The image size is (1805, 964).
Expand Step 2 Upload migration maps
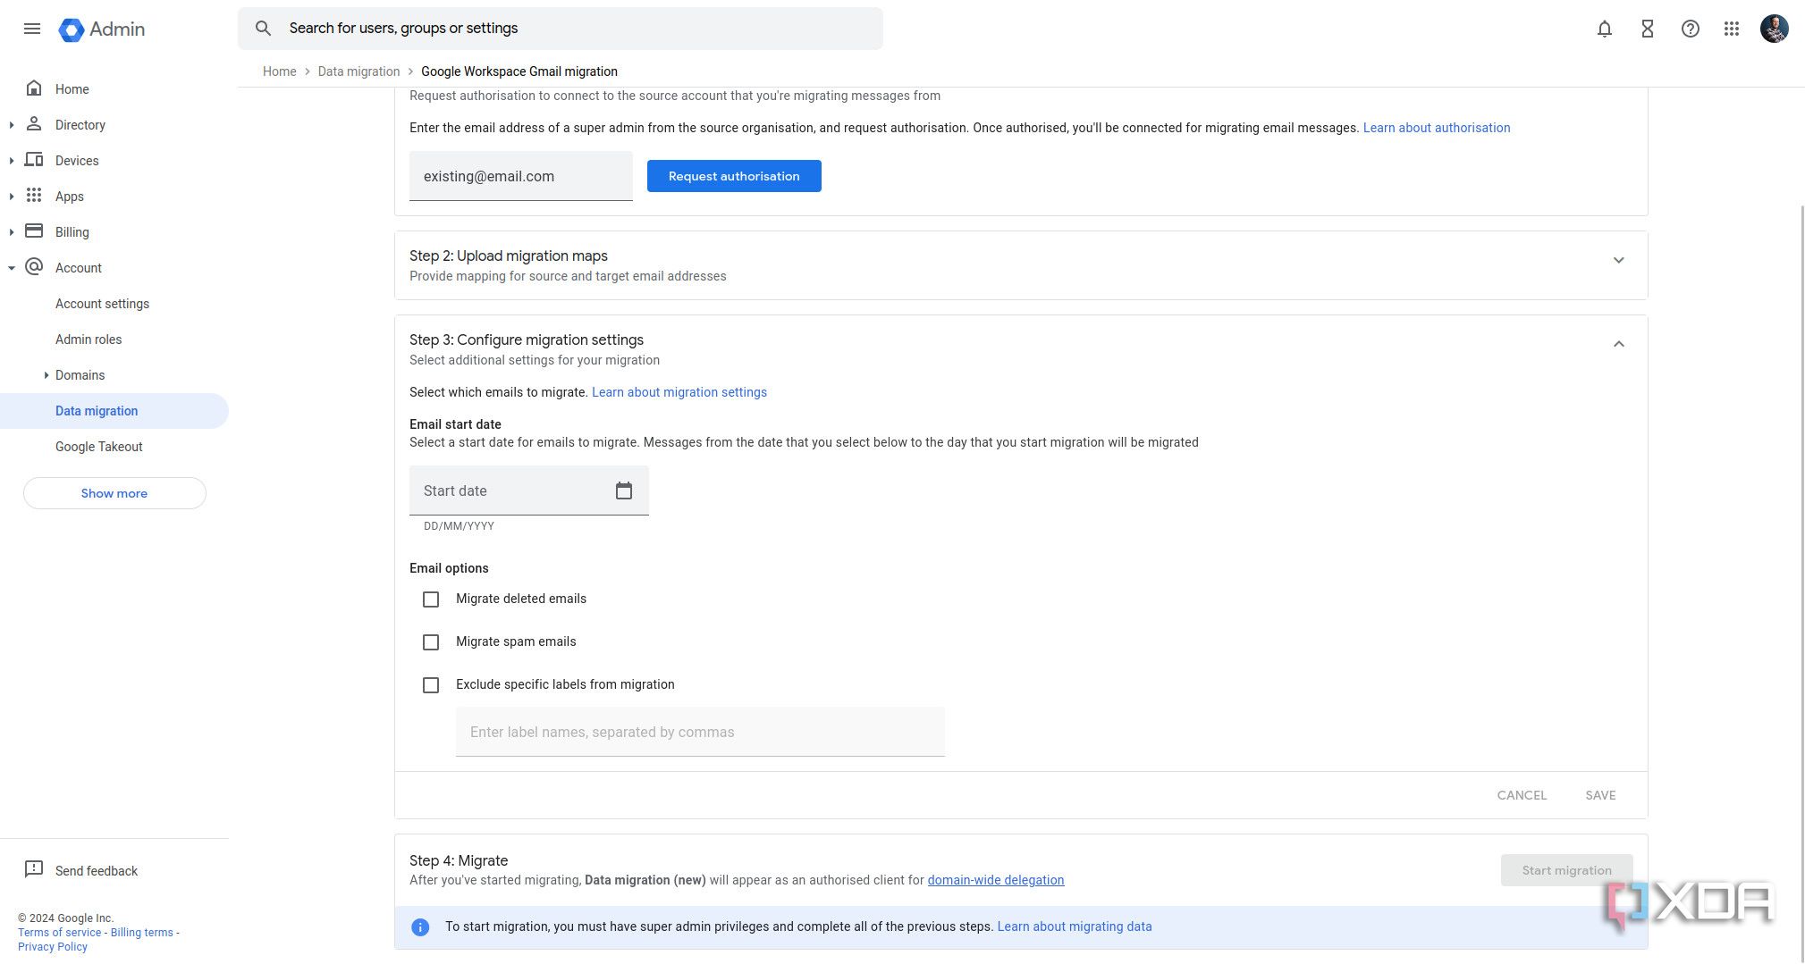(1618, 261)
